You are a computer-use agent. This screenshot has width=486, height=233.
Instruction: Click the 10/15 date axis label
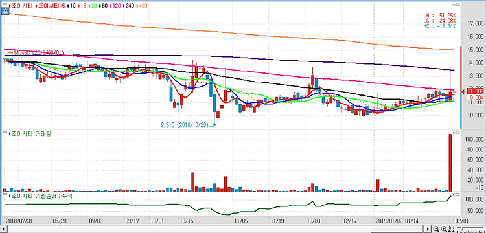pyautogui.click(x=186, y=221)
